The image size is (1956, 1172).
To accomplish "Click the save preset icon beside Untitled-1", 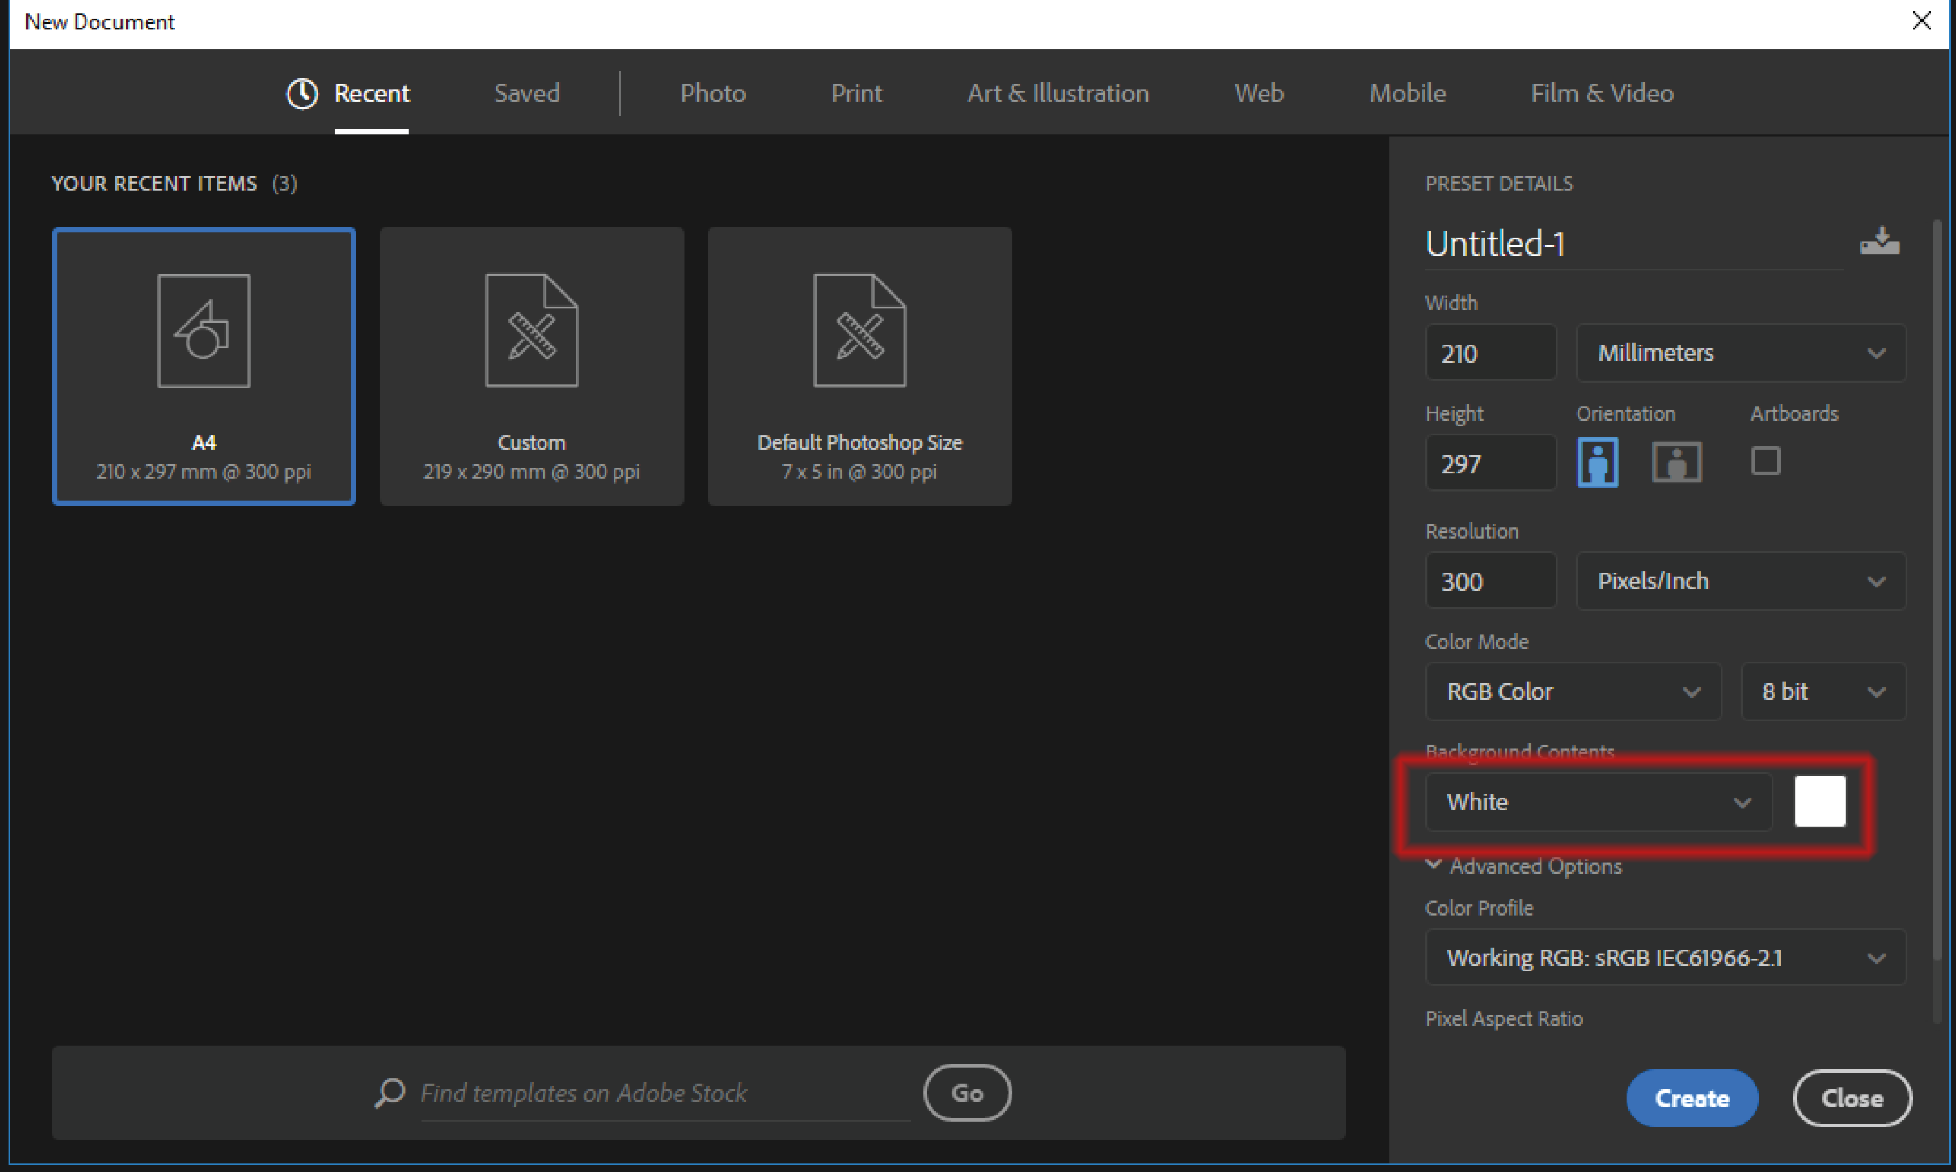I will [x=1879, y=241].
